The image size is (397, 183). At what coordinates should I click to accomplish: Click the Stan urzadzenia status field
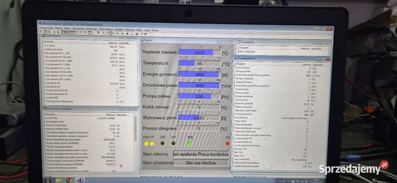coord(201,163)
